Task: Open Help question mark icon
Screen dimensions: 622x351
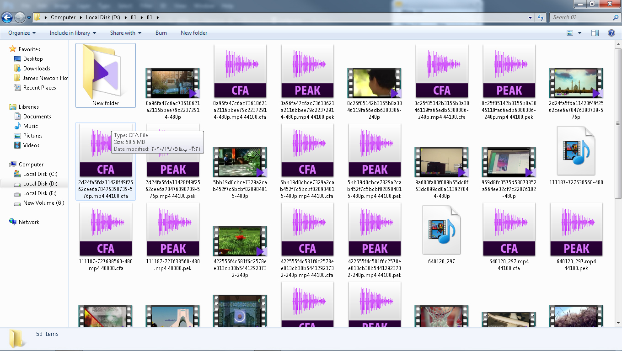Action: click(611, 33)
